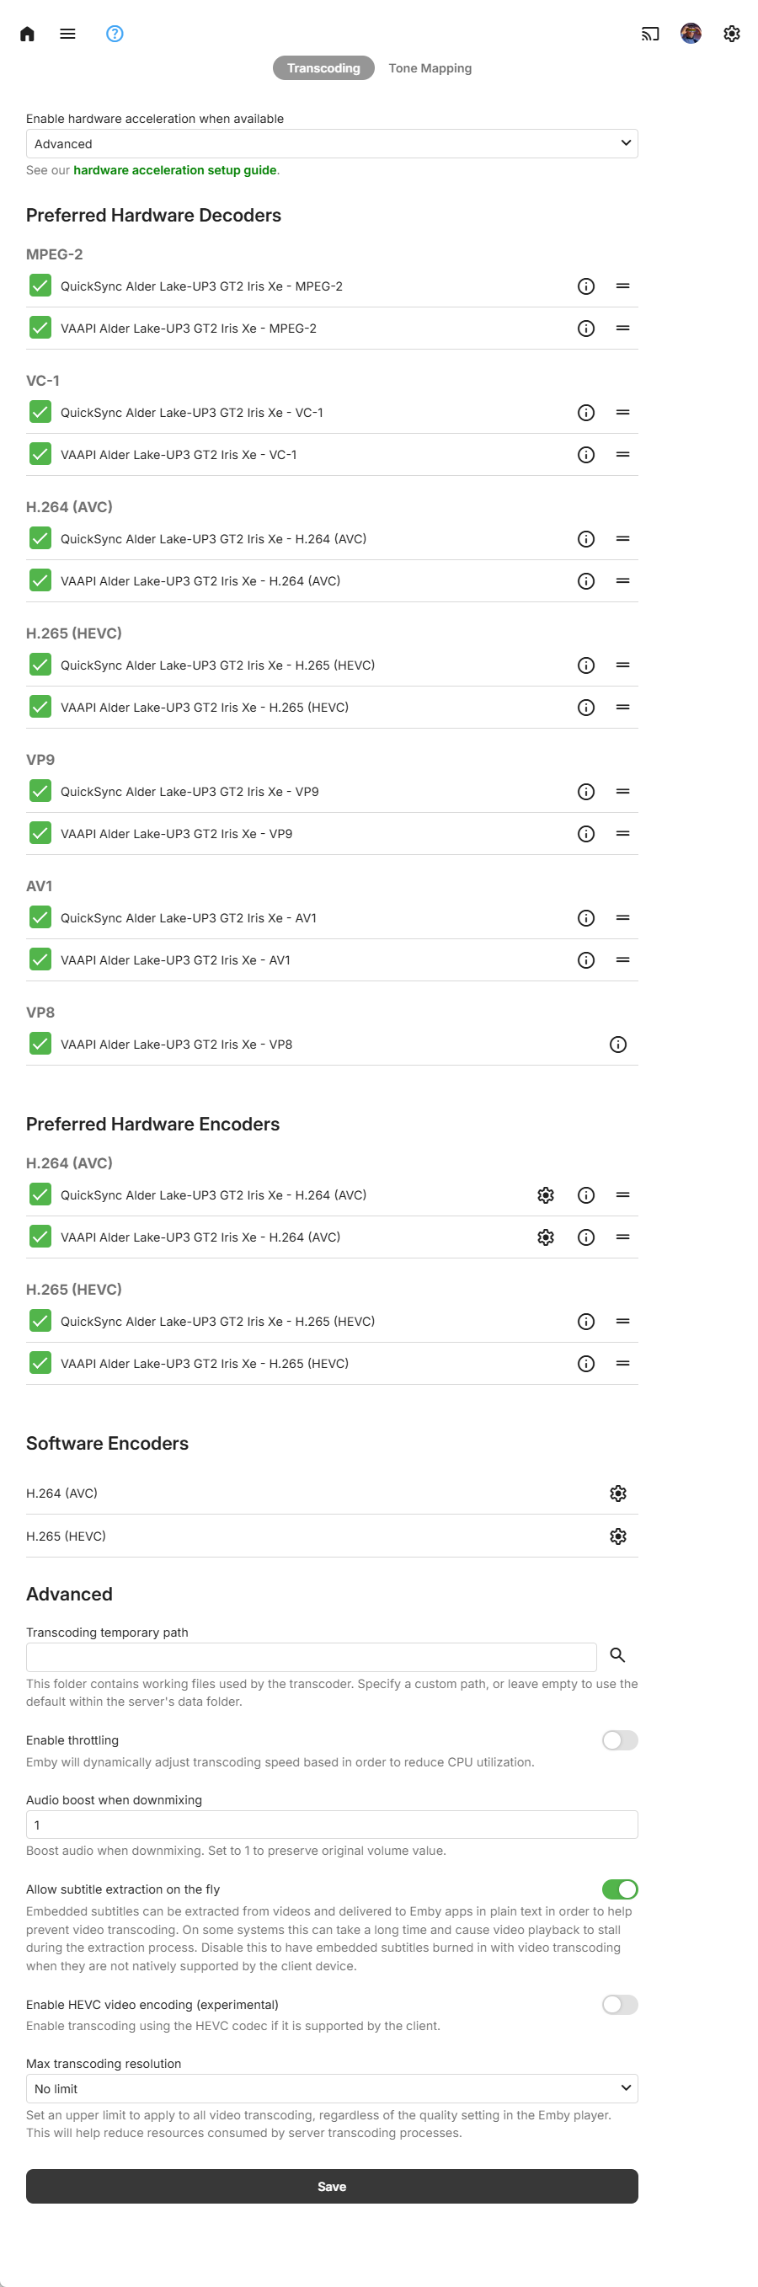Viewport: 758px width, 2287px height.
Task: Open the cast to device icon
Action: pyautogui.click(x=649, y=34)
